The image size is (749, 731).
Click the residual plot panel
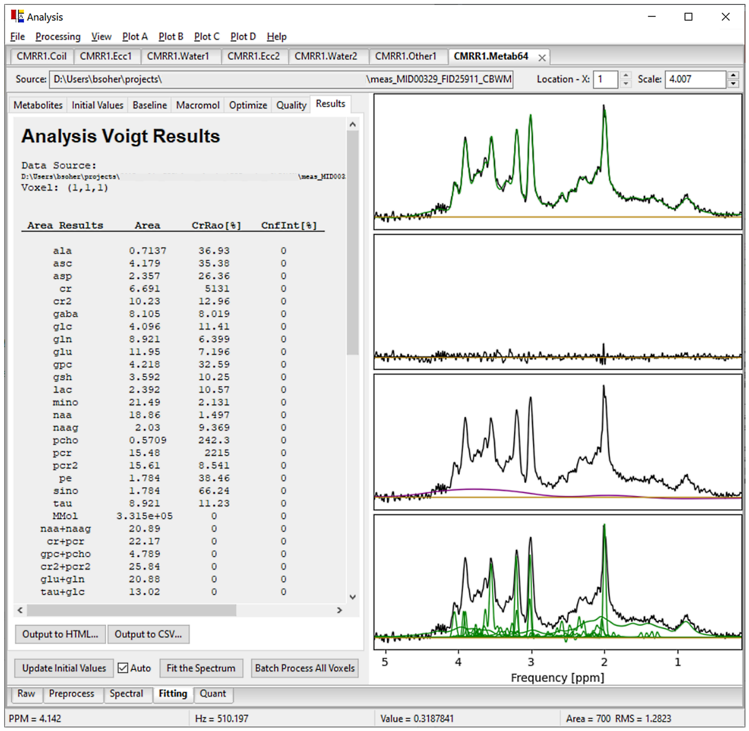click(557, 302)
